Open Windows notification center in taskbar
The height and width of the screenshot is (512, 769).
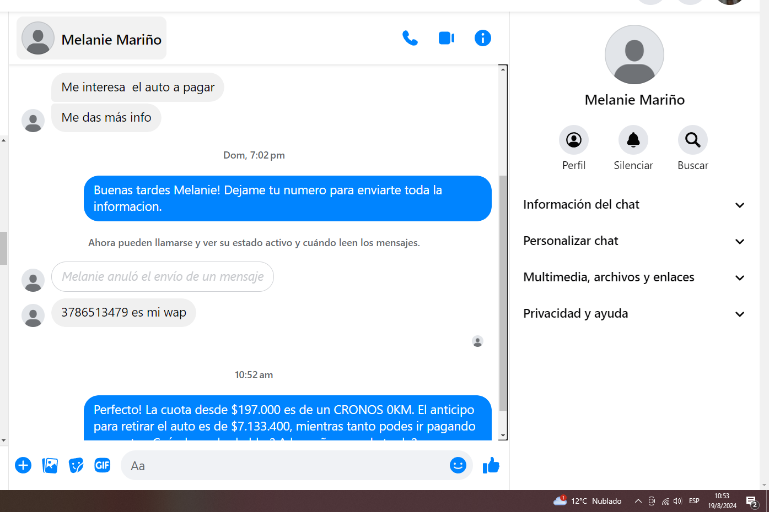(752, 501)
